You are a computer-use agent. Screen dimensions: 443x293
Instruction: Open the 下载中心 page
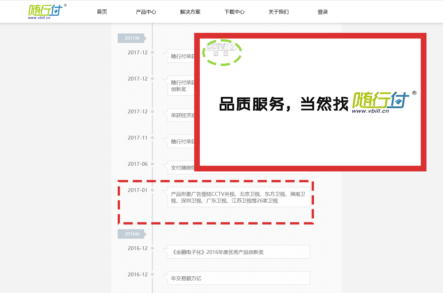click(x=234, y=12)
